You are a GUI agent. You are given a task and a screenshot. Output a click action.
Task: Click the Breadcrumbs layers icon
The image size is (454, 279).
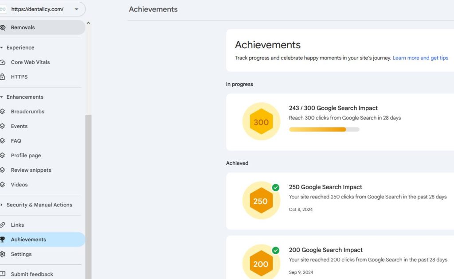2,111
